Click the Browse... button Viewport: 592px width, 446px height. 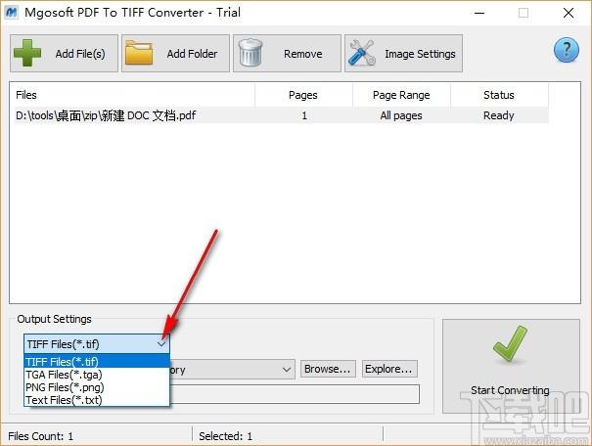pyautogui.click(x=328, y=369)
